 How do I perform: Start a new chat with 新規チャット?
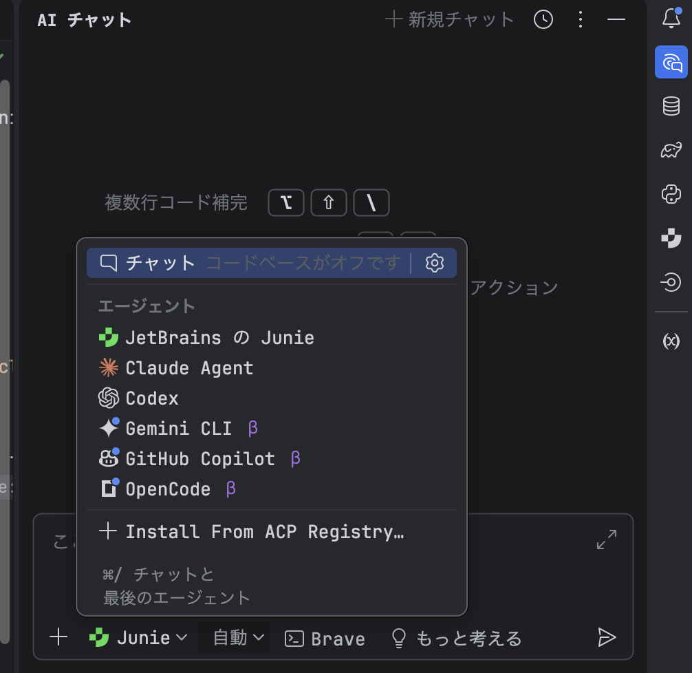click(450, 19)
